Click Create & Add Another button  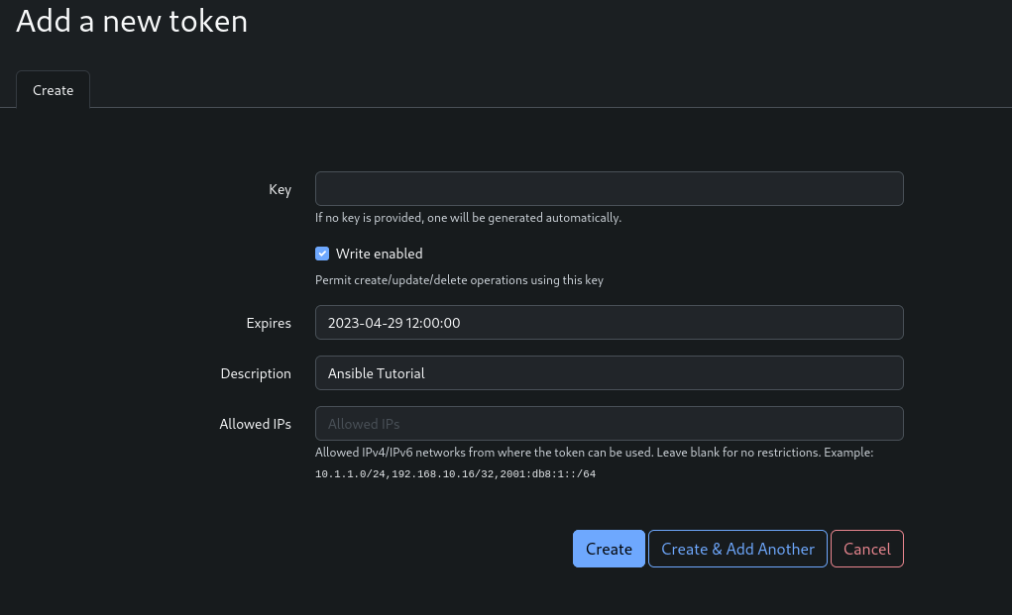737,549
